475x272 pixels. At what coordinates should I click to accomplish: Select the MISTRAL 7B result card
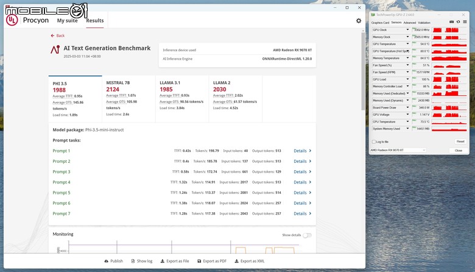[x=128, y=99]
